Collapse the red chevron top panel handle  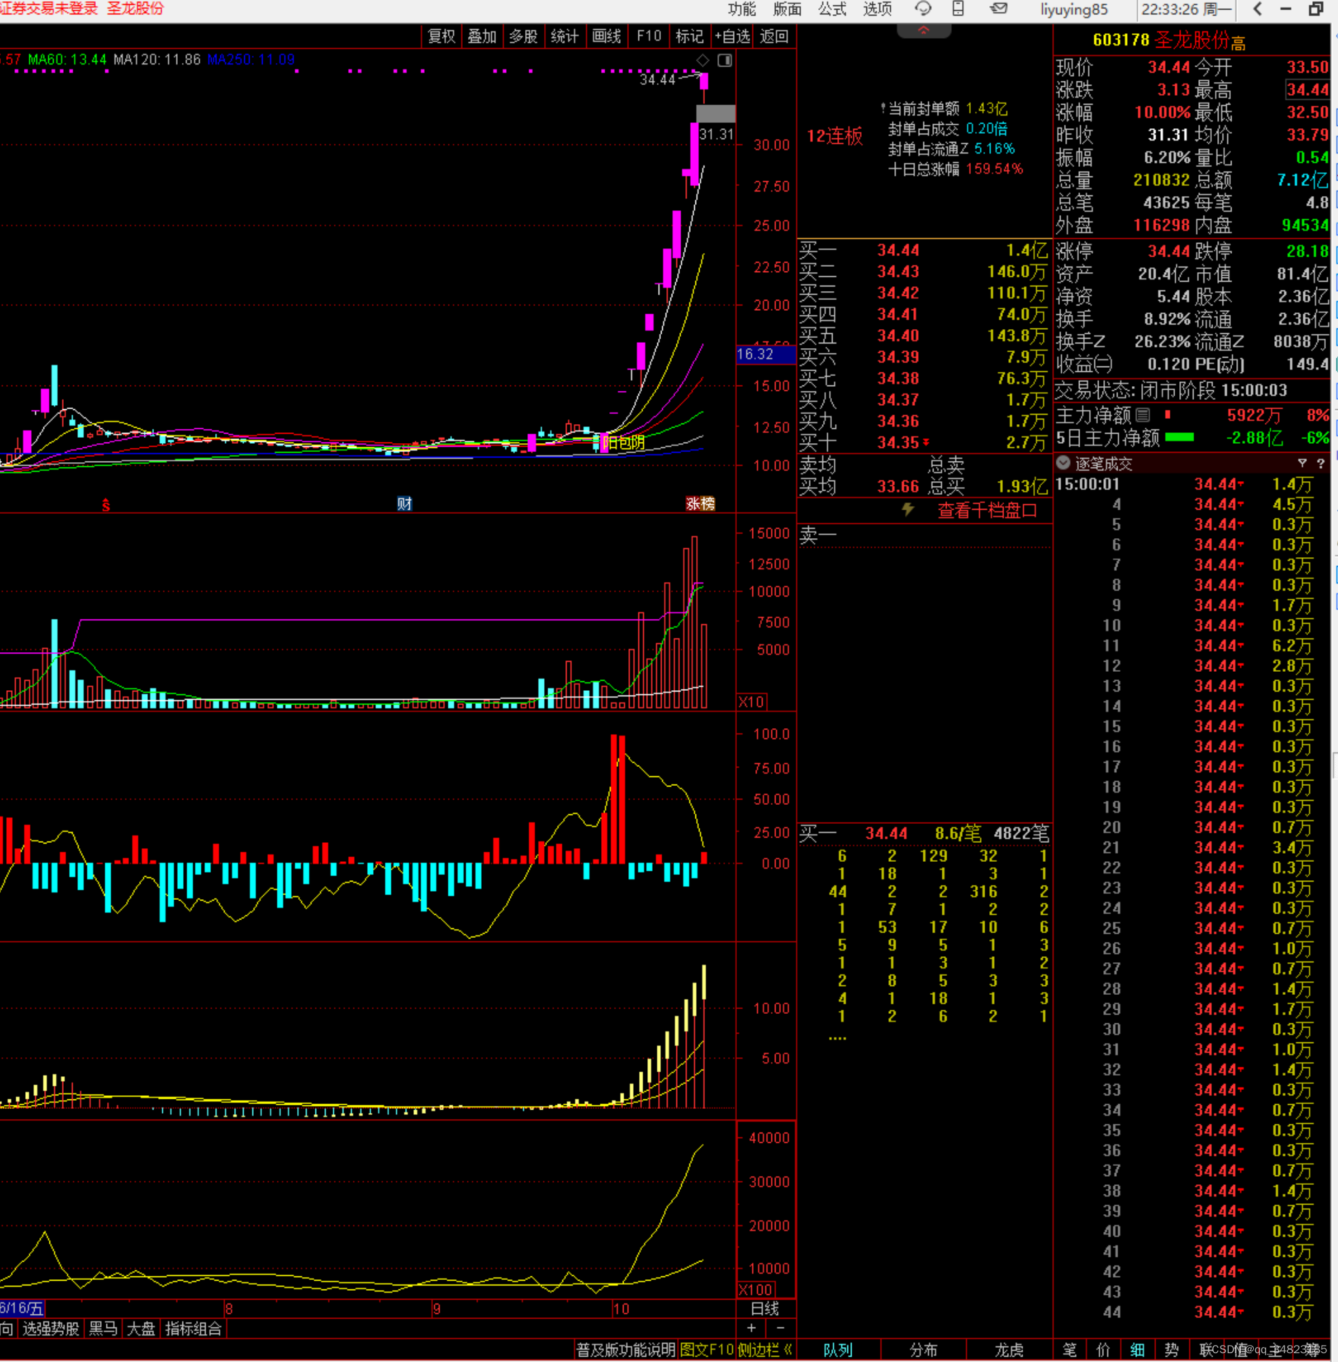point(923,31)
